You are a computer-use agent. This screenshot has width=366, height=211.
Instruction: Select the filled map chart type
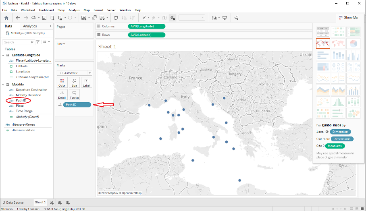coord(338,43)
